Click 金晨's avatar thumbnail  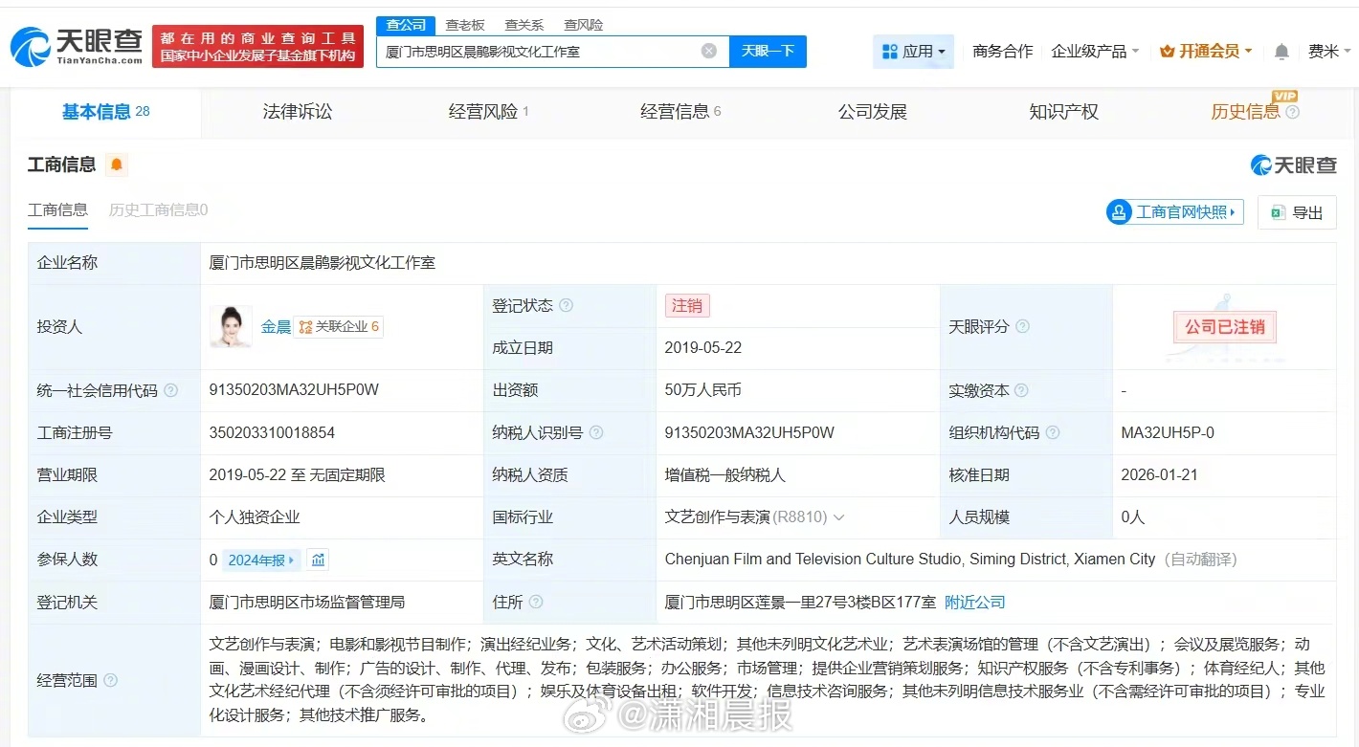pos(230,326)
